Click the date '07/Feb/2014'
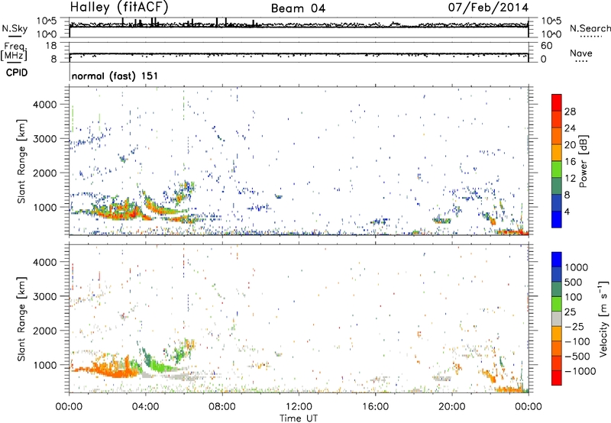The width and height of the screenshot is (611, 423). coord(488,8)
